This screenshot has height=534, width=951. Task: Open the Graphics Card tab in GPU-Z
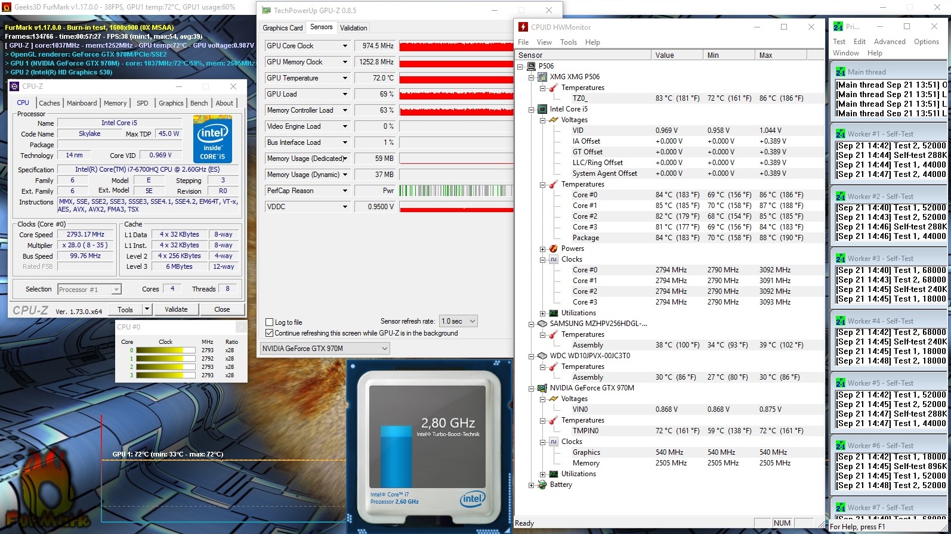(283, 28)
